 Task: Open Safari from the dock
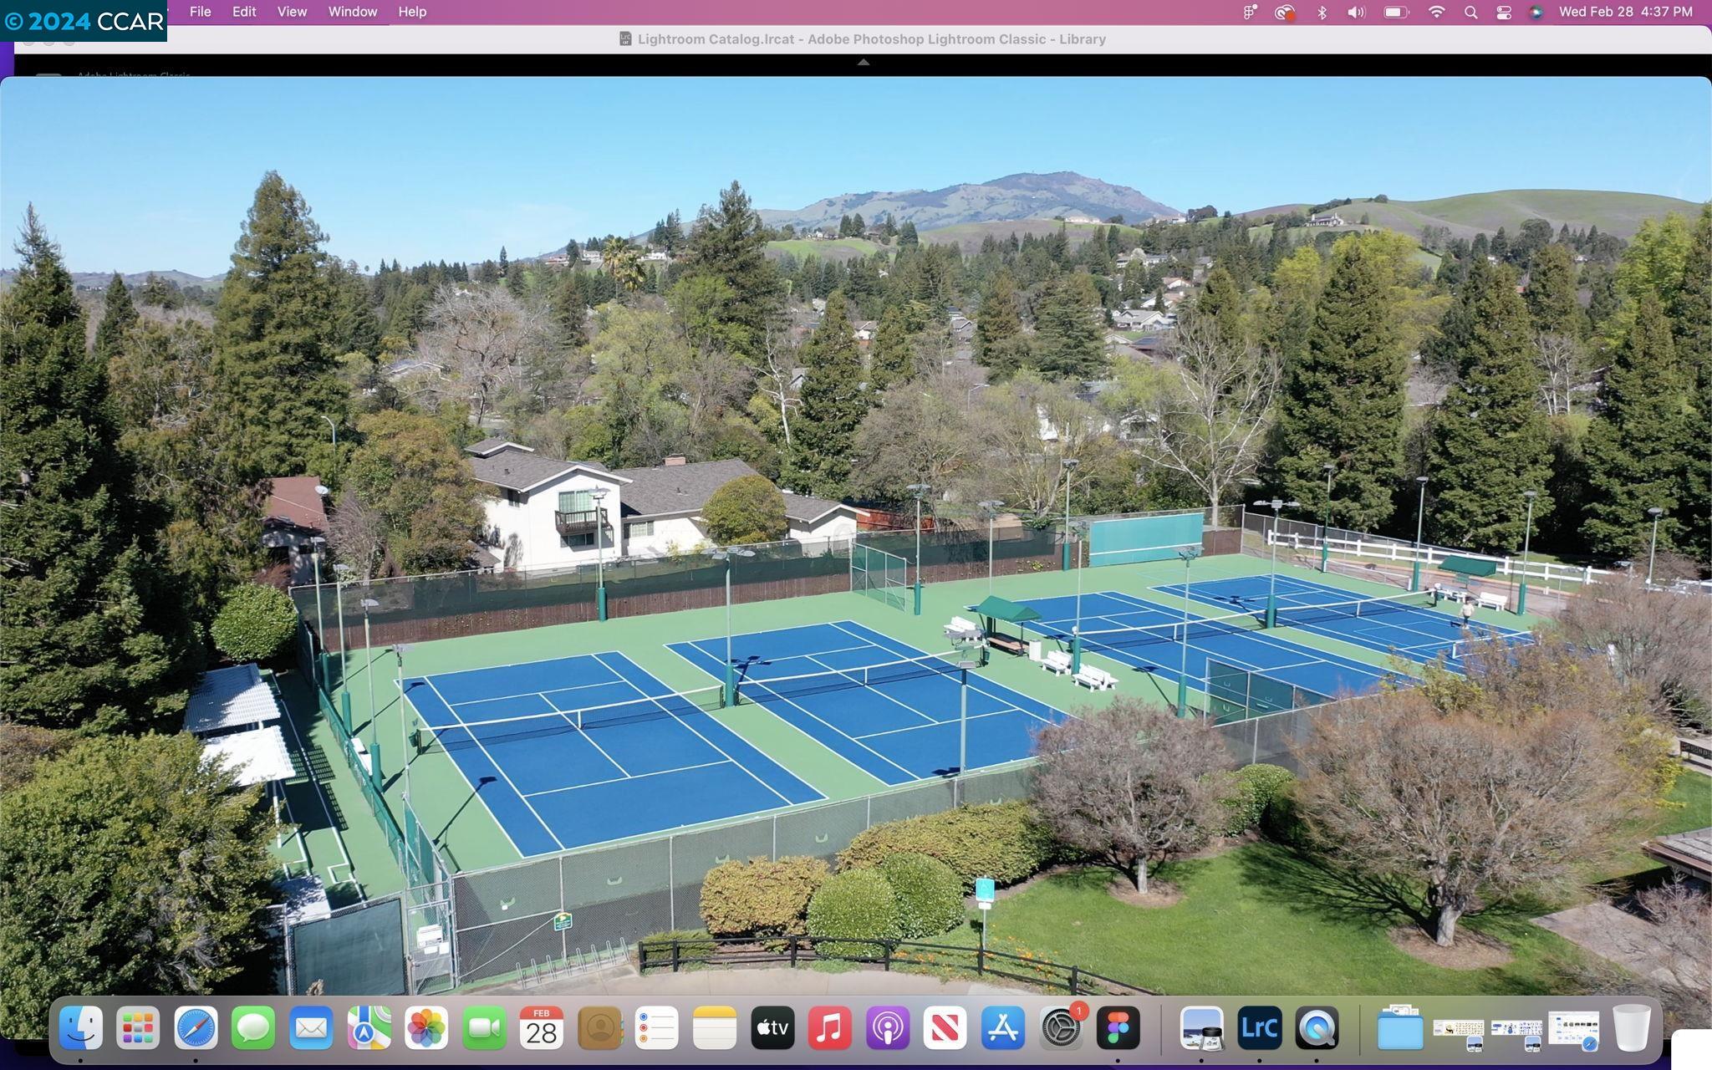click(196, 1027)
